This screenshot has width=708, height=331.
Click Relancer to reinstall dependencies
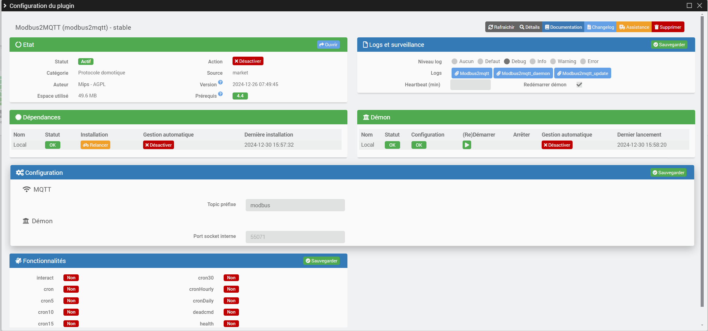95,145
